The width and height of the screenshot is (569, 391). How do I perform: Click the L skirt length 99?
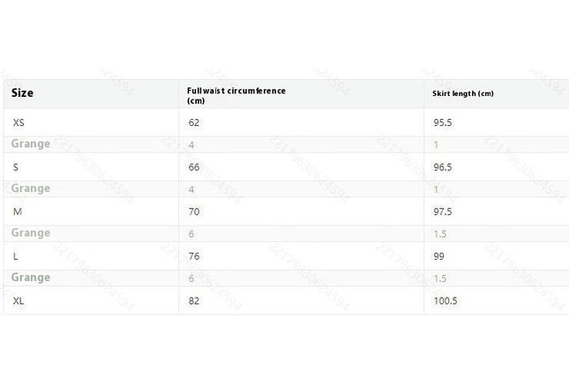[x=438, y=256]
